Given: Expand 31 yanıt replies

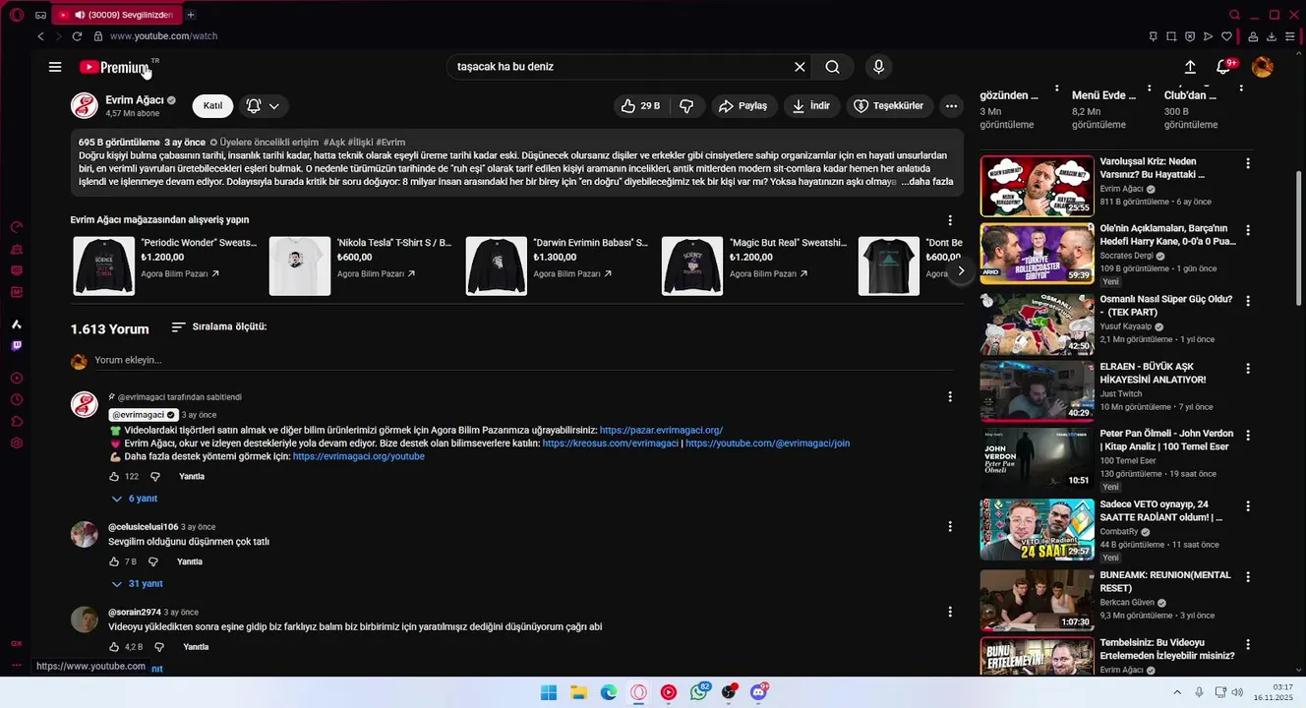Looking at the screenshot, I should coord(138,584).
